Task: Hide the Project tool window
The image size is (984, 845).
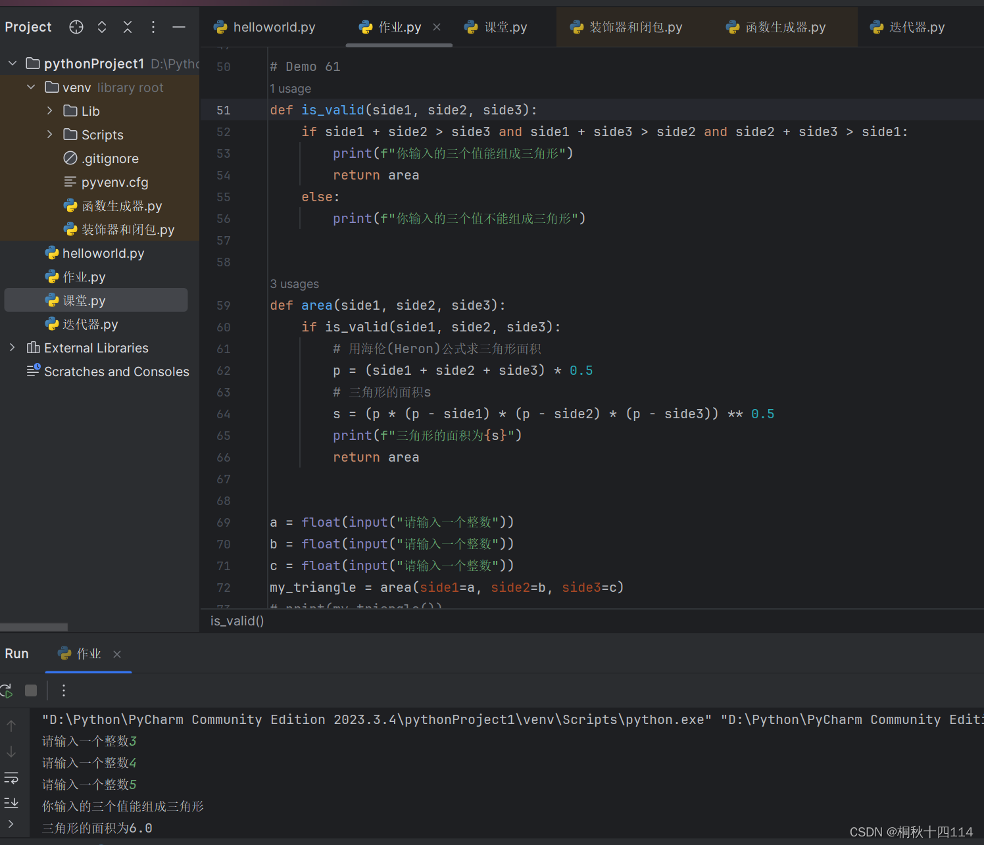Action: (x=178, y=27)
